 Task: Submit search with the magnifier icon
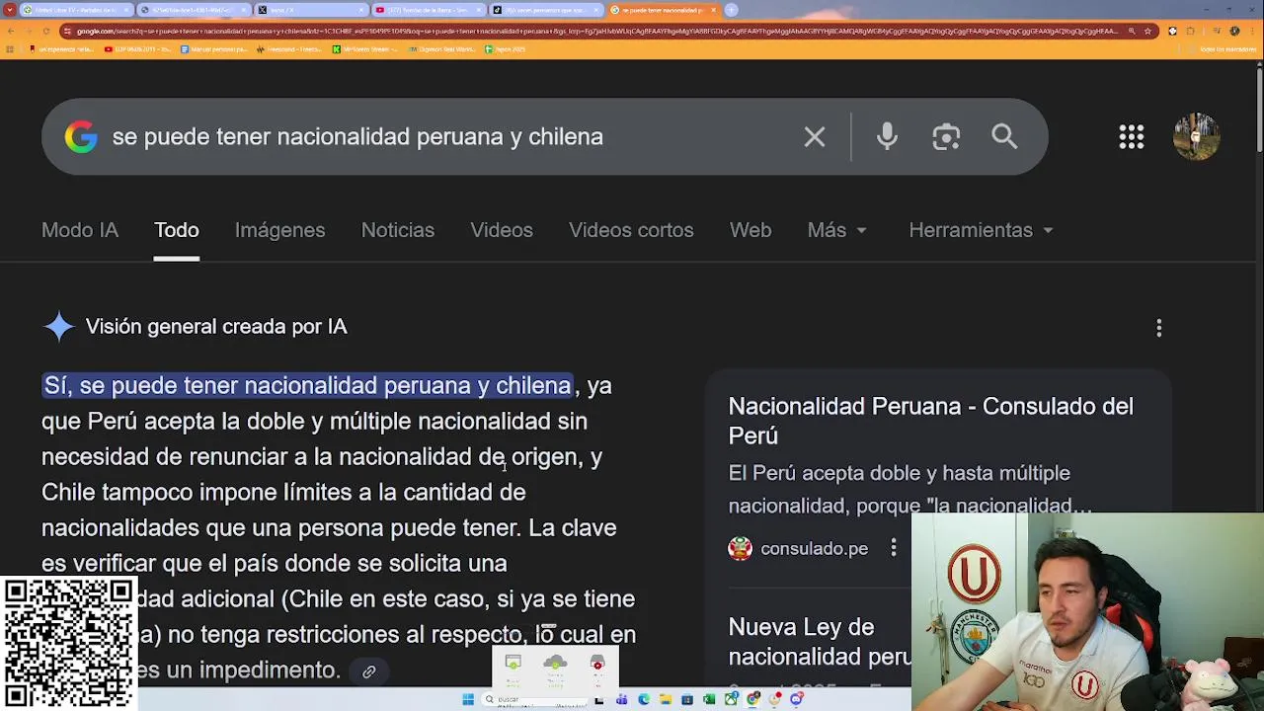pyautogui.click(x=1004, y=136)
